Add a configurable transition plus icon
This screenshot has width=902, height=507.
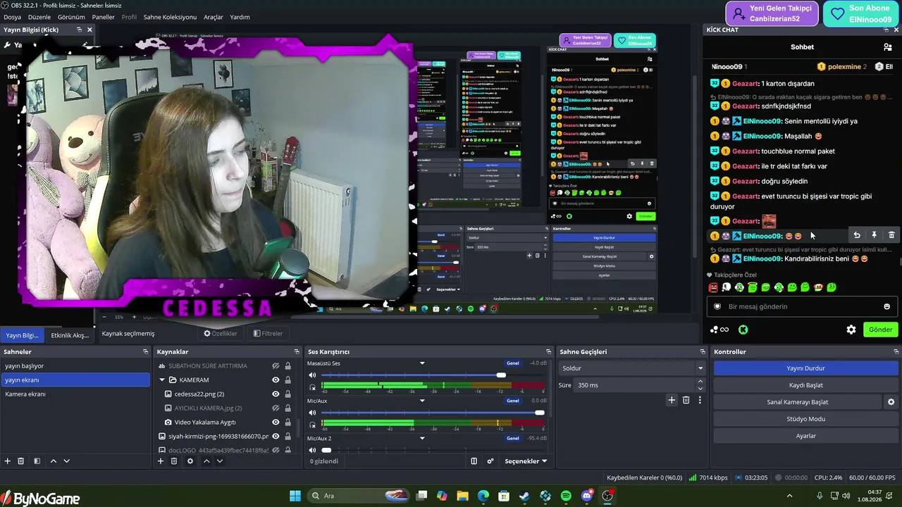tap(672, 400)
